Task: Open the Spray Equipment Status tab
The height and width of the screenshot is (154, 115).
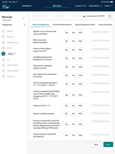Action: coord(85,25)
